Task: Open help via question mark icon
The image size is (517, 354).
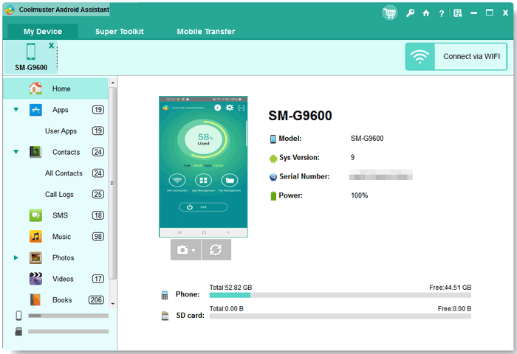Action: click(x=442, y=13)
